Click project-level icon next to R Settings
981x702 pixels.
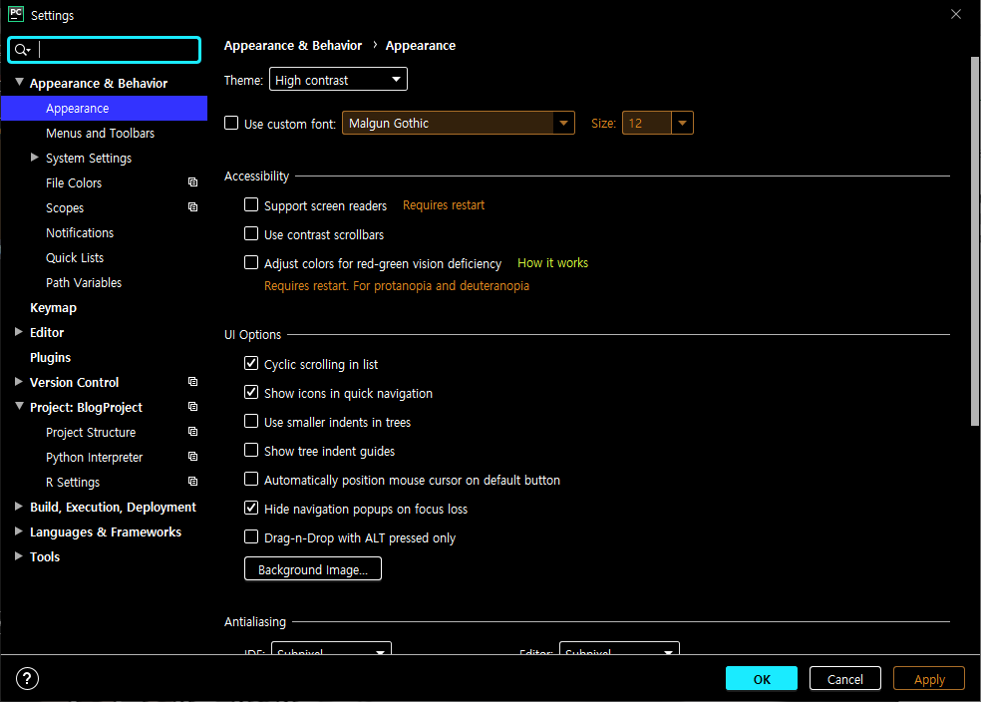click(x=192, y=482)
